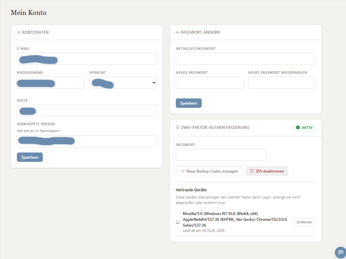The height and width of the screenshot is (259, 346).
Task: Click the 'Vertraute Geräte' heading
Action: click(191, 190)
